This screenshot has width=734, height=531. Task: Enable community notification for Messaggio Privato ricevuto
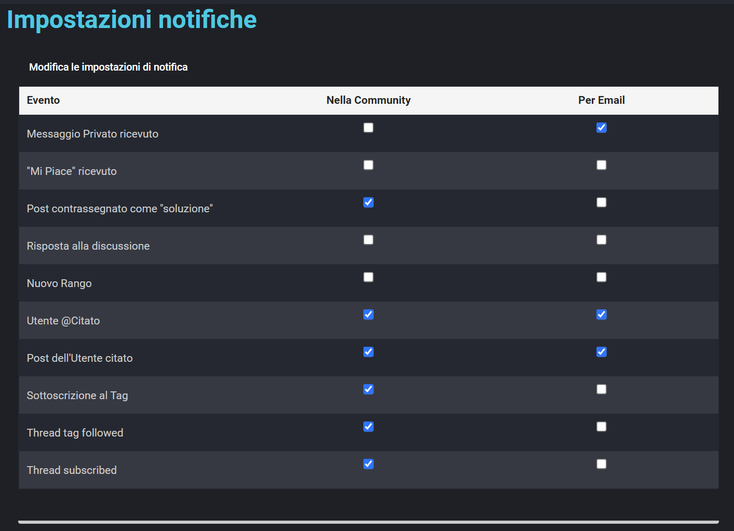(368, 128)
